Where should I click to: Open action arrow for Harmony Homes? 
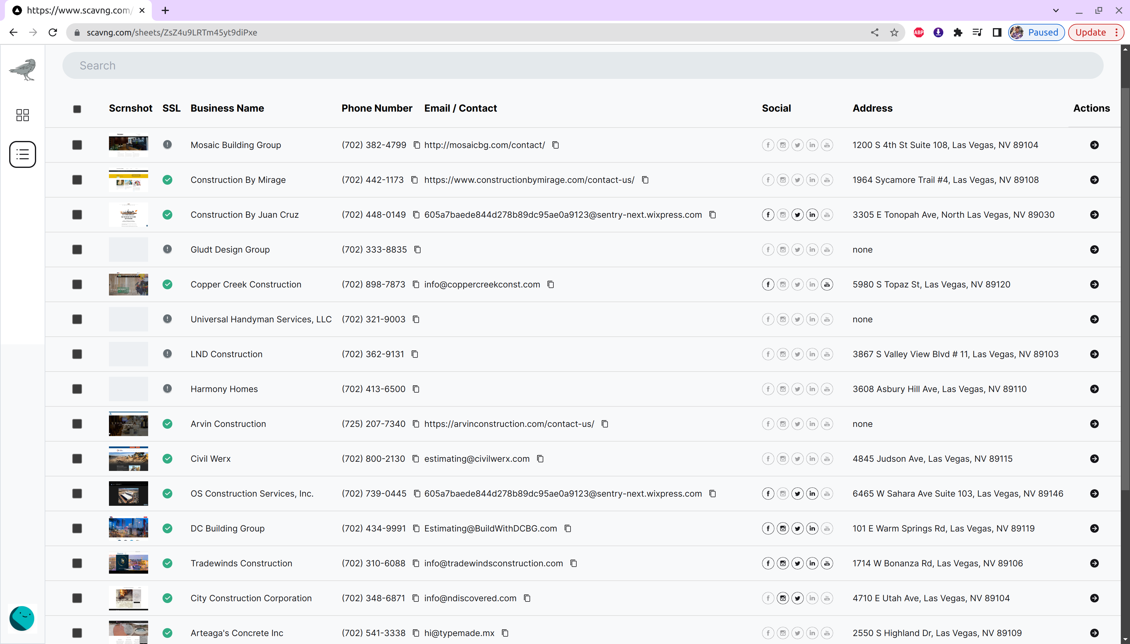[x=1094, y=389]
